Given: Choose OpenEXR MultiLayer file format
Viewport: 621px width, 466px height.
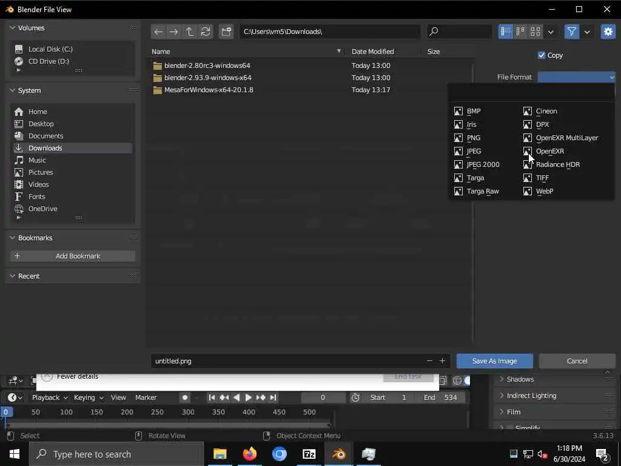Looking at the screenshot, I should point(566,138).
